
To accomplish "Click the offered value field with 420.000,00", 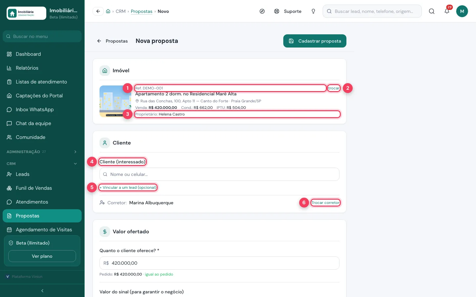I will click(219, 263).
